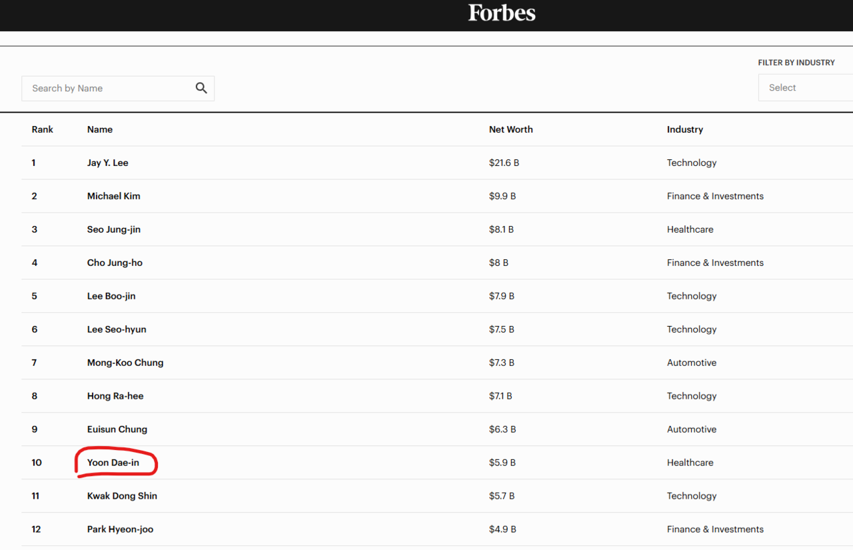
Task: Click Euisun Chung in the ranking
Action: pyautogui.click(x=117, y=429)
